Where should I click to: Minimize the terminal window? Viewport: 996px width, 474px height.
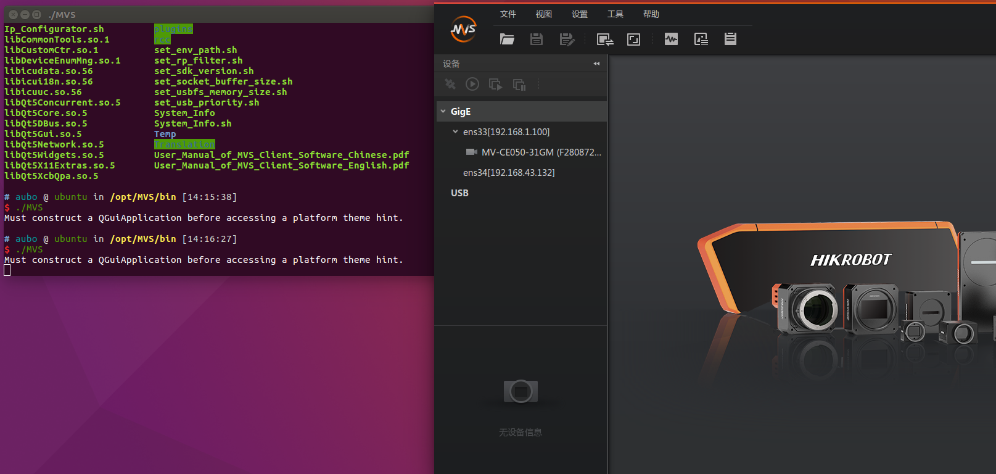(25, 14)
